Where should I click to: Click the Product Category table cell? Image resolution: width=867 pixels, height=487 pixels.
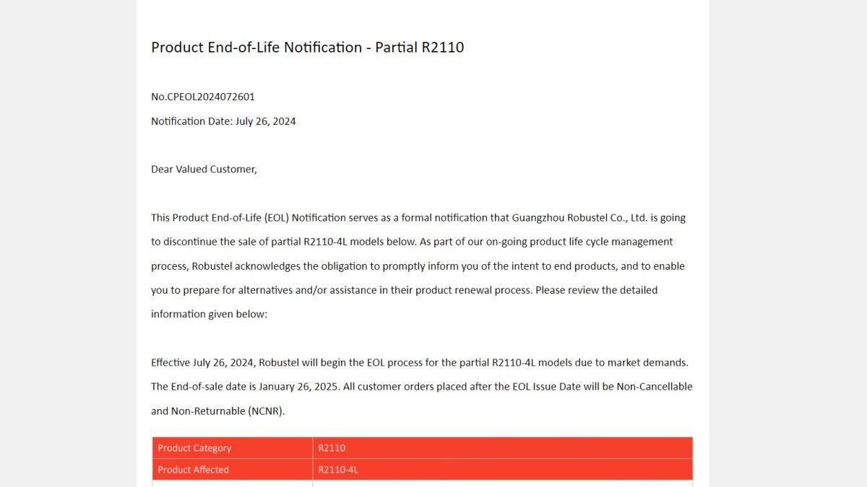[233, 448]
